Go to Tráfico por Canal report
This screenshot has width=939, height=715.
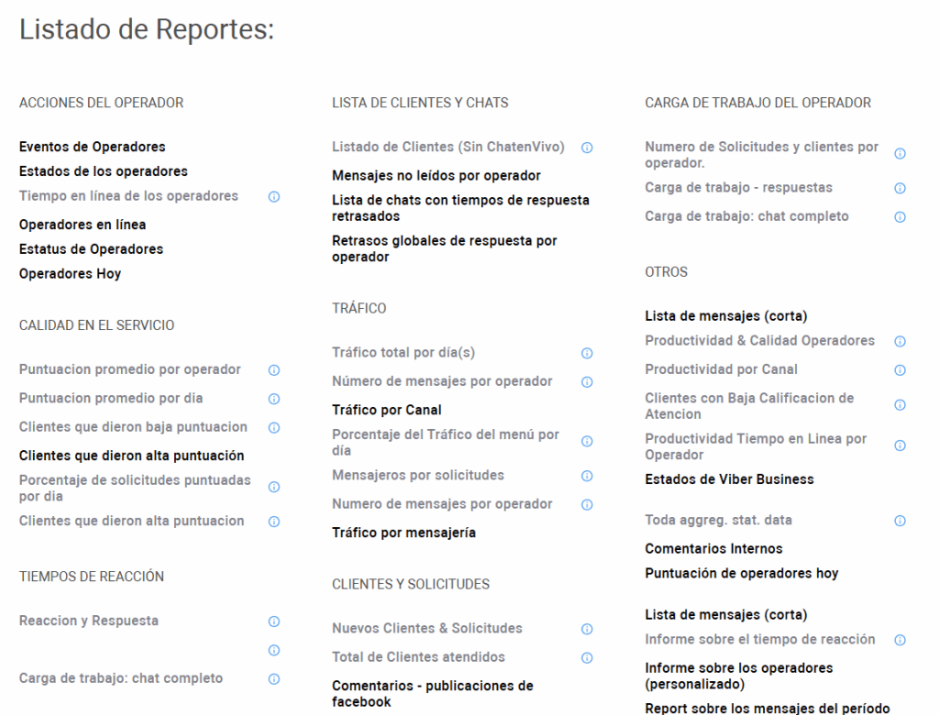pyautogui.click(x=386, y=411)
